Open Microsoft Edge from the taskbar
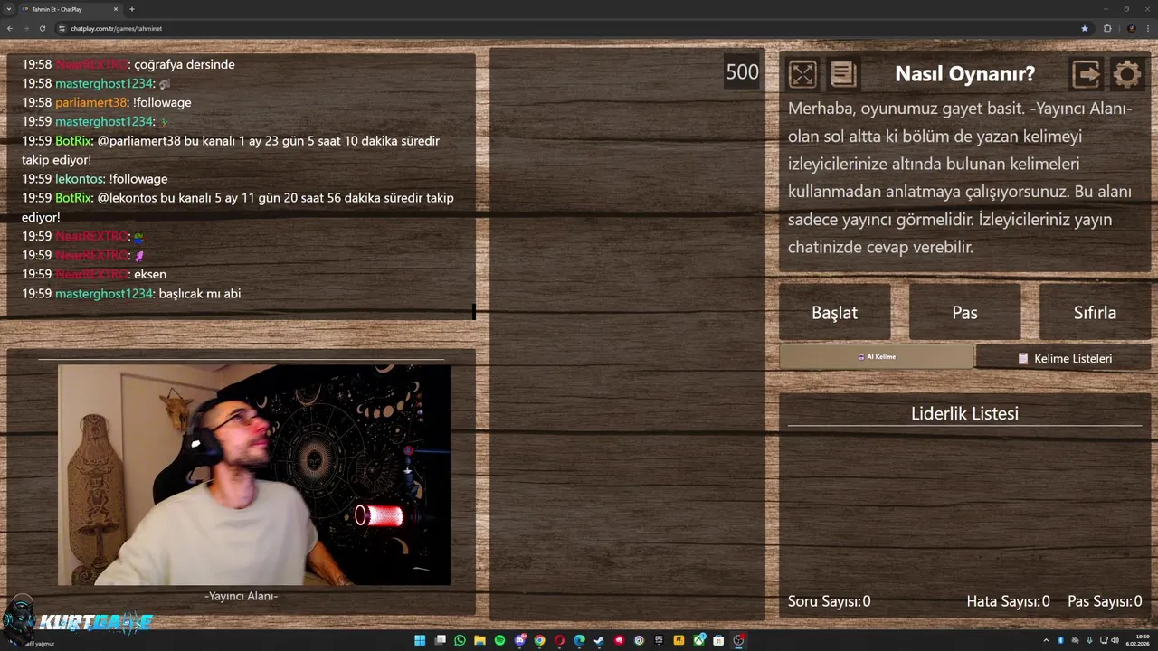The width and height of the screenshot is (1158, 651). click(x=579, y=640)
